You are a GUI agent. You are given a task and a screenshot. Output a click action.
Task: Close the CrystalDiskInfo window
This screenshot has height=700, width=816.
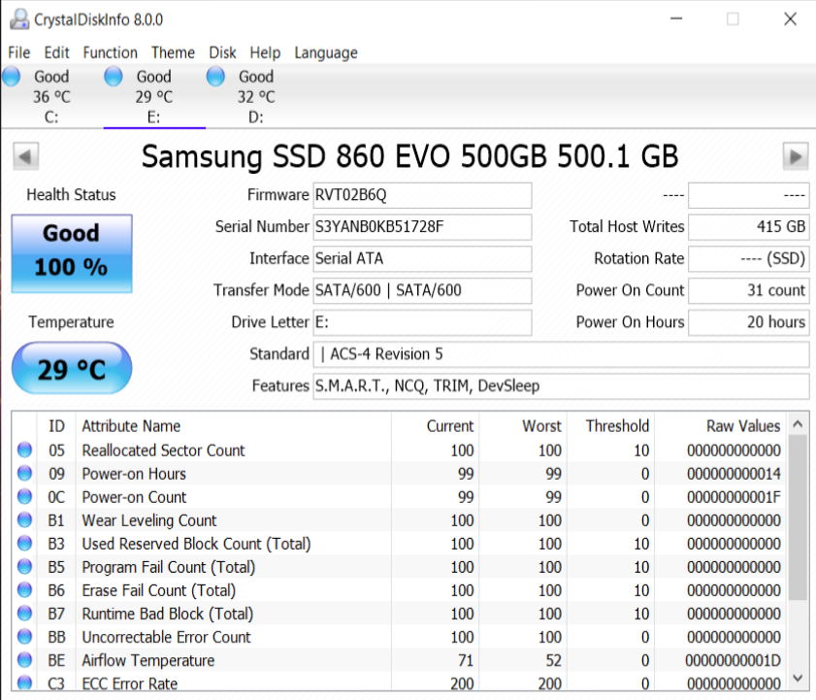pyautogui.click(x=791, y=19)
